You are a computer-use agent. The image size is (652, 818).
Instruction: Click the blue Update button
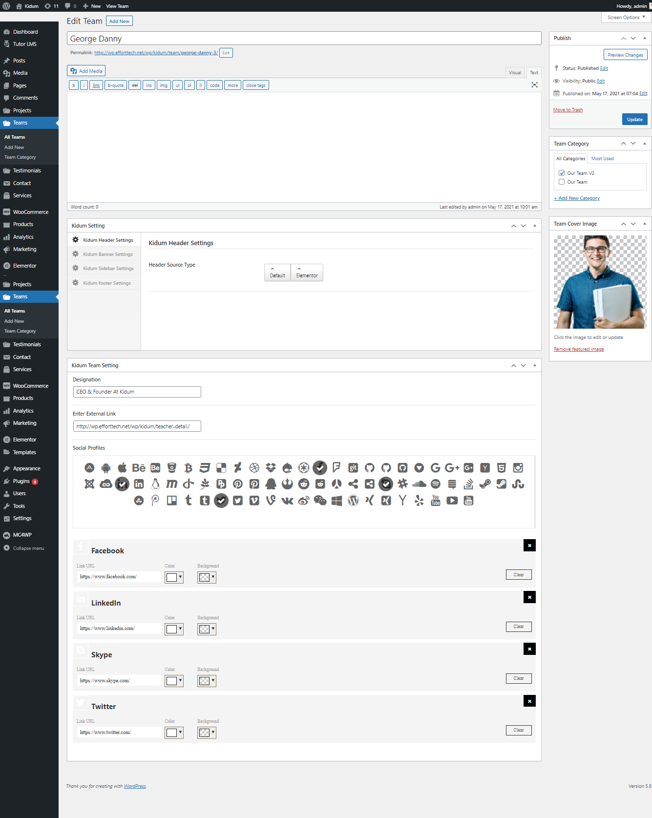tap(634, 119)
